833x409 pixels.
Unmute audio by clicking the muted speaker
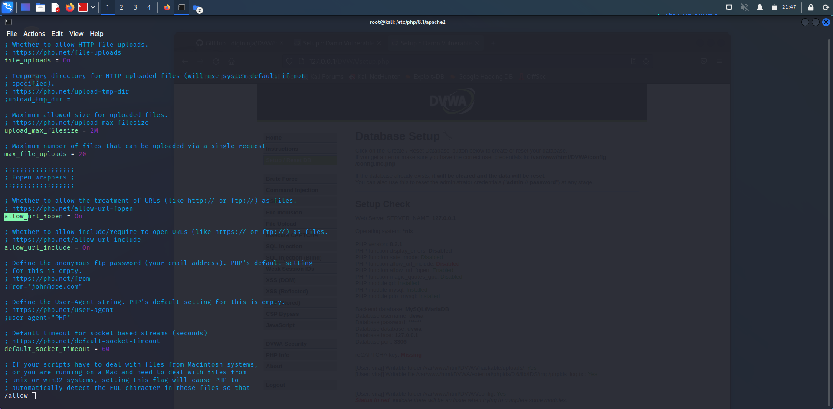click(x=745, y=7)
